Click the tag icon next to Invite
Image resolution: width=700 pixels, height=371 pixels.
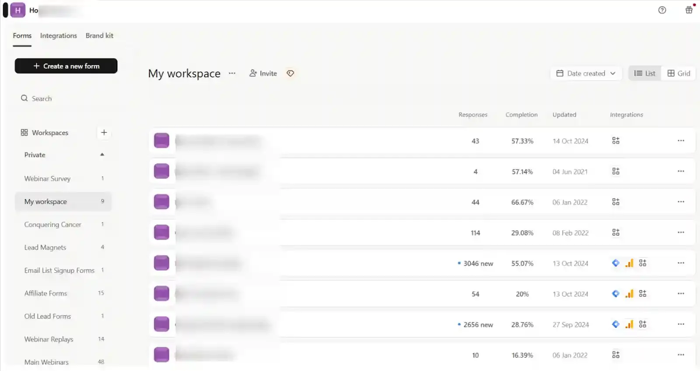click(290, 73)
